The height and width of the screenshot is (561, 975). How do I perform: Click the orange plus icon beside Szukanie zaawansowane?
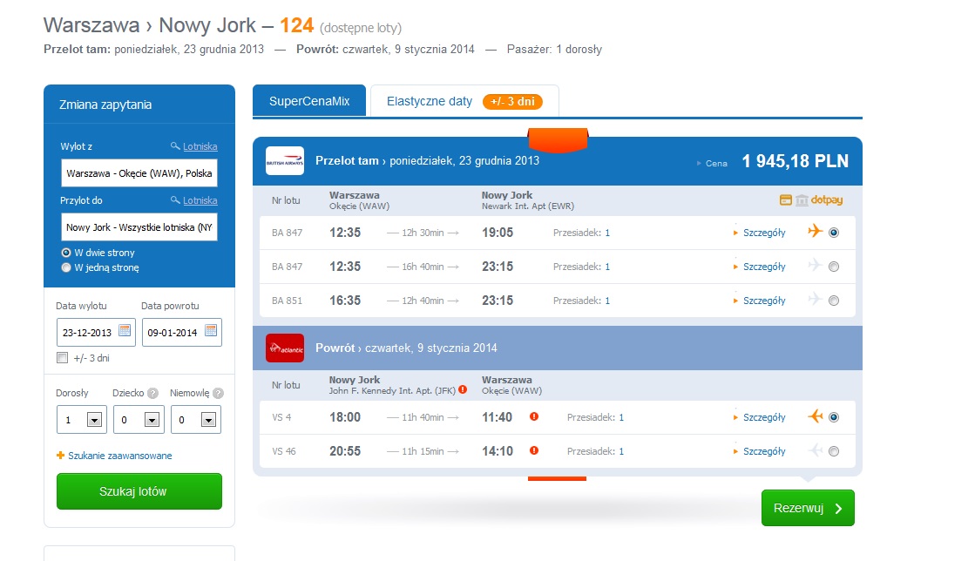coord(60,456)
